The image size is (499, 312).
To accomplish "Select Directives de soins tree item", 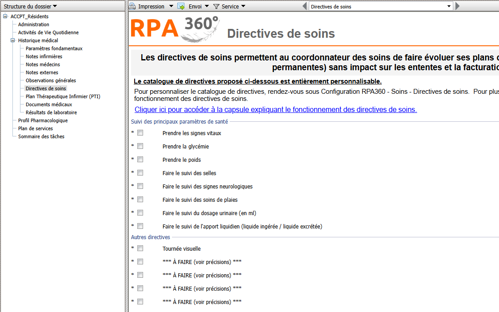I will pyautogui.click(x=46, y=88).
